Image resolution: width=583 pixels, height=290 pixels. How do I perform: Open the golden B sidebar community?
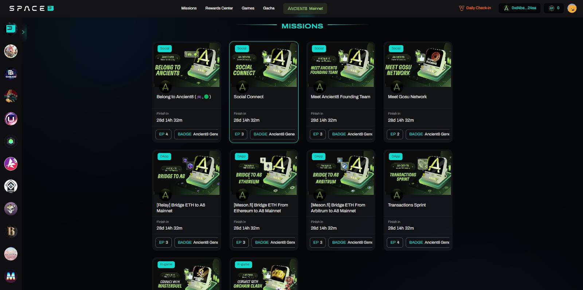[x=11, y=231]
